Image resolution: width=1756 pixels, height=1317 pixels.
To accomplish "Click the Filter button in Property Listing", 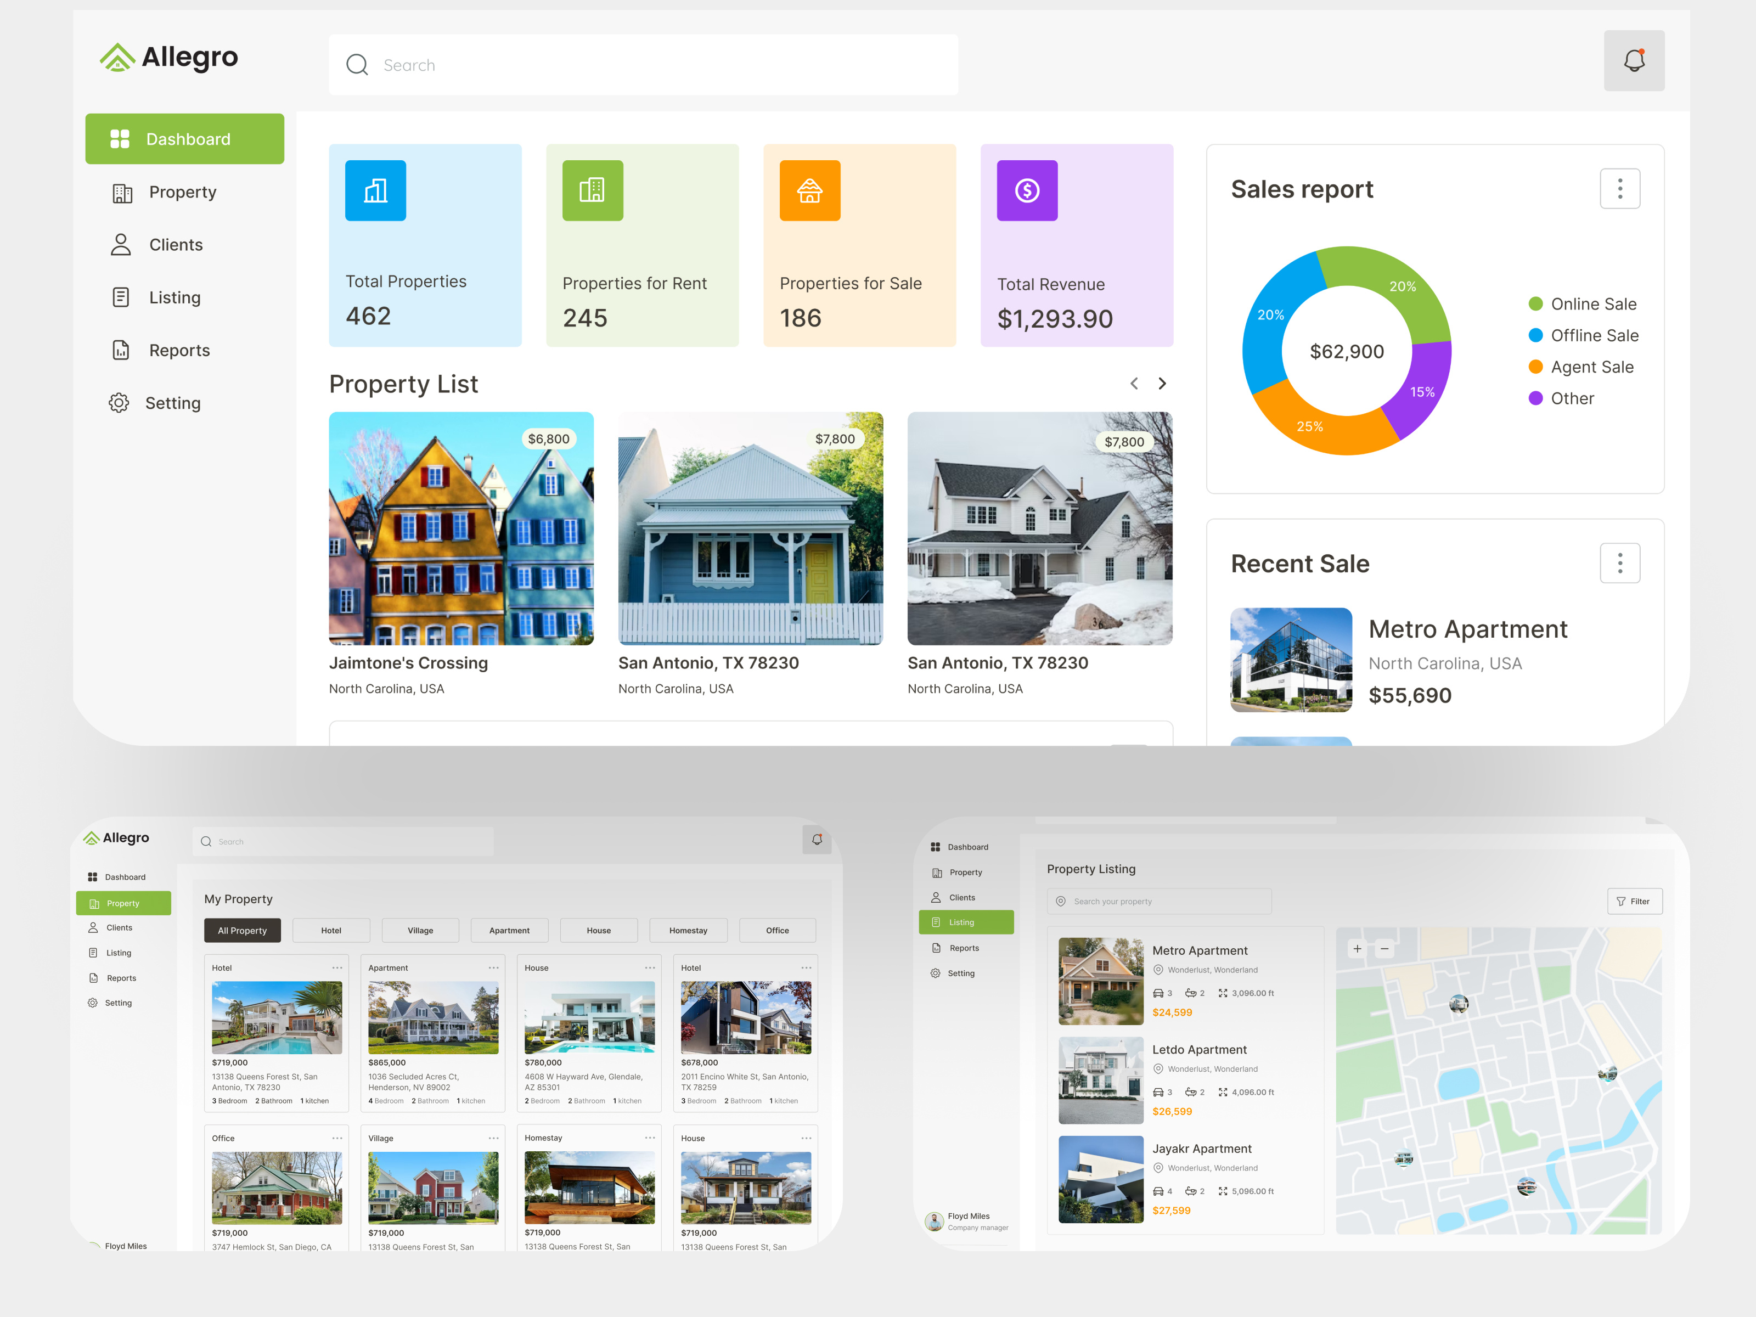I will [x=1635, y=901].
